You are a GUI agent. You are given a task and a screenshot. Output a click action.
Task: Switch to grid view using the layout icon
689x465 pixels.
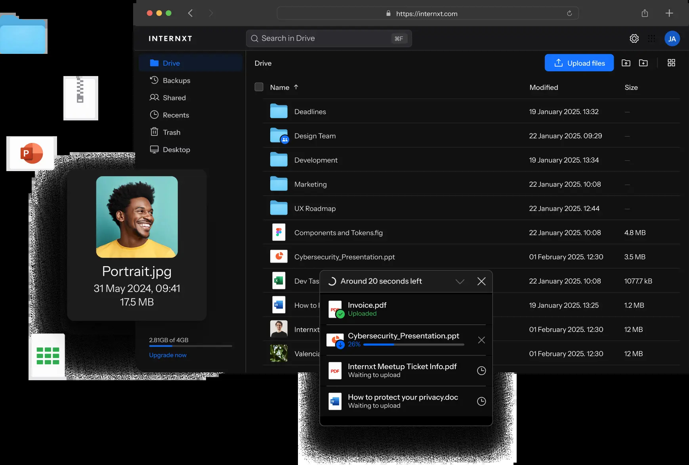[672, 63]
